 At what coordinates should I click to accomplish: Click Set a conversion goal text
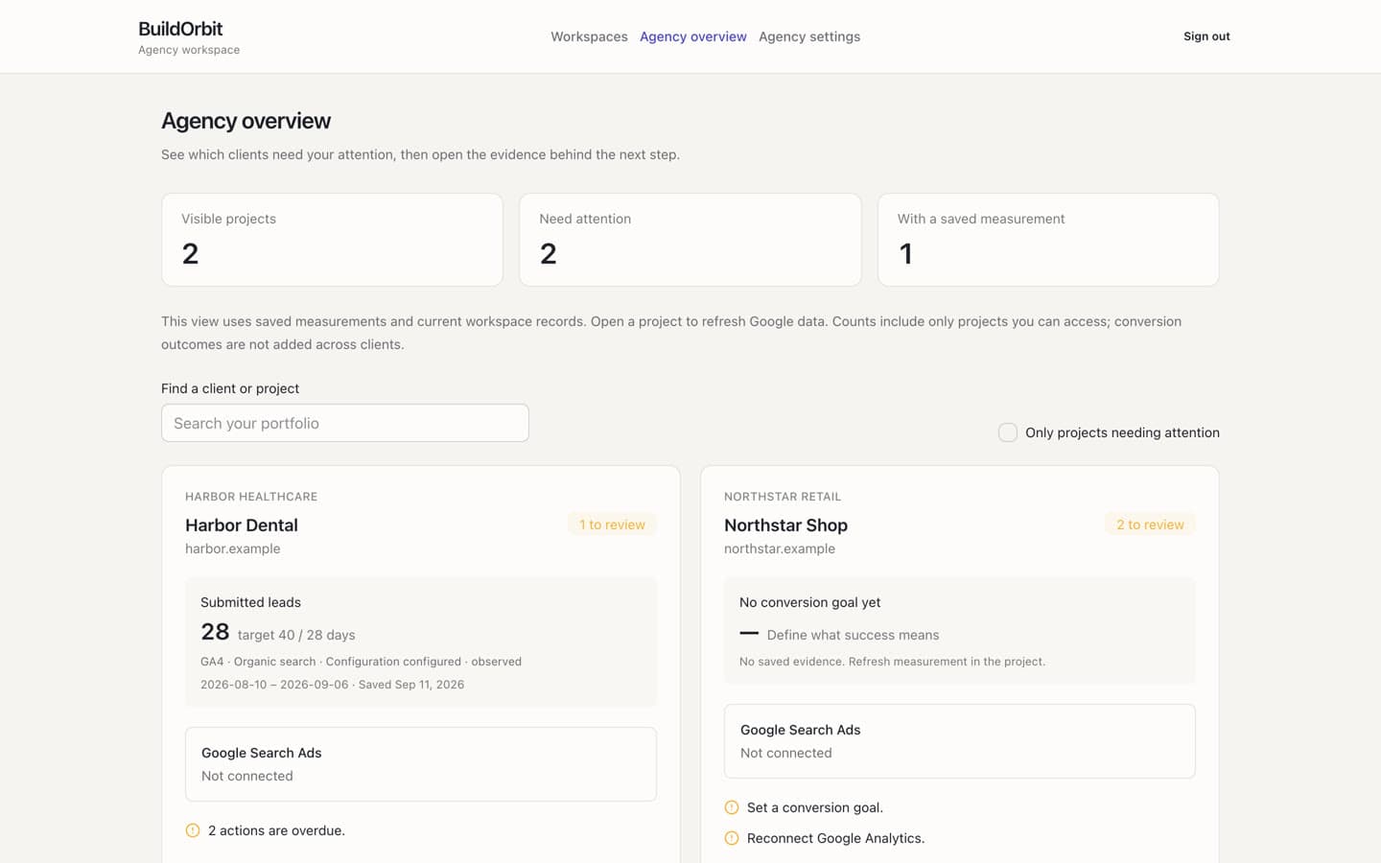815,807
